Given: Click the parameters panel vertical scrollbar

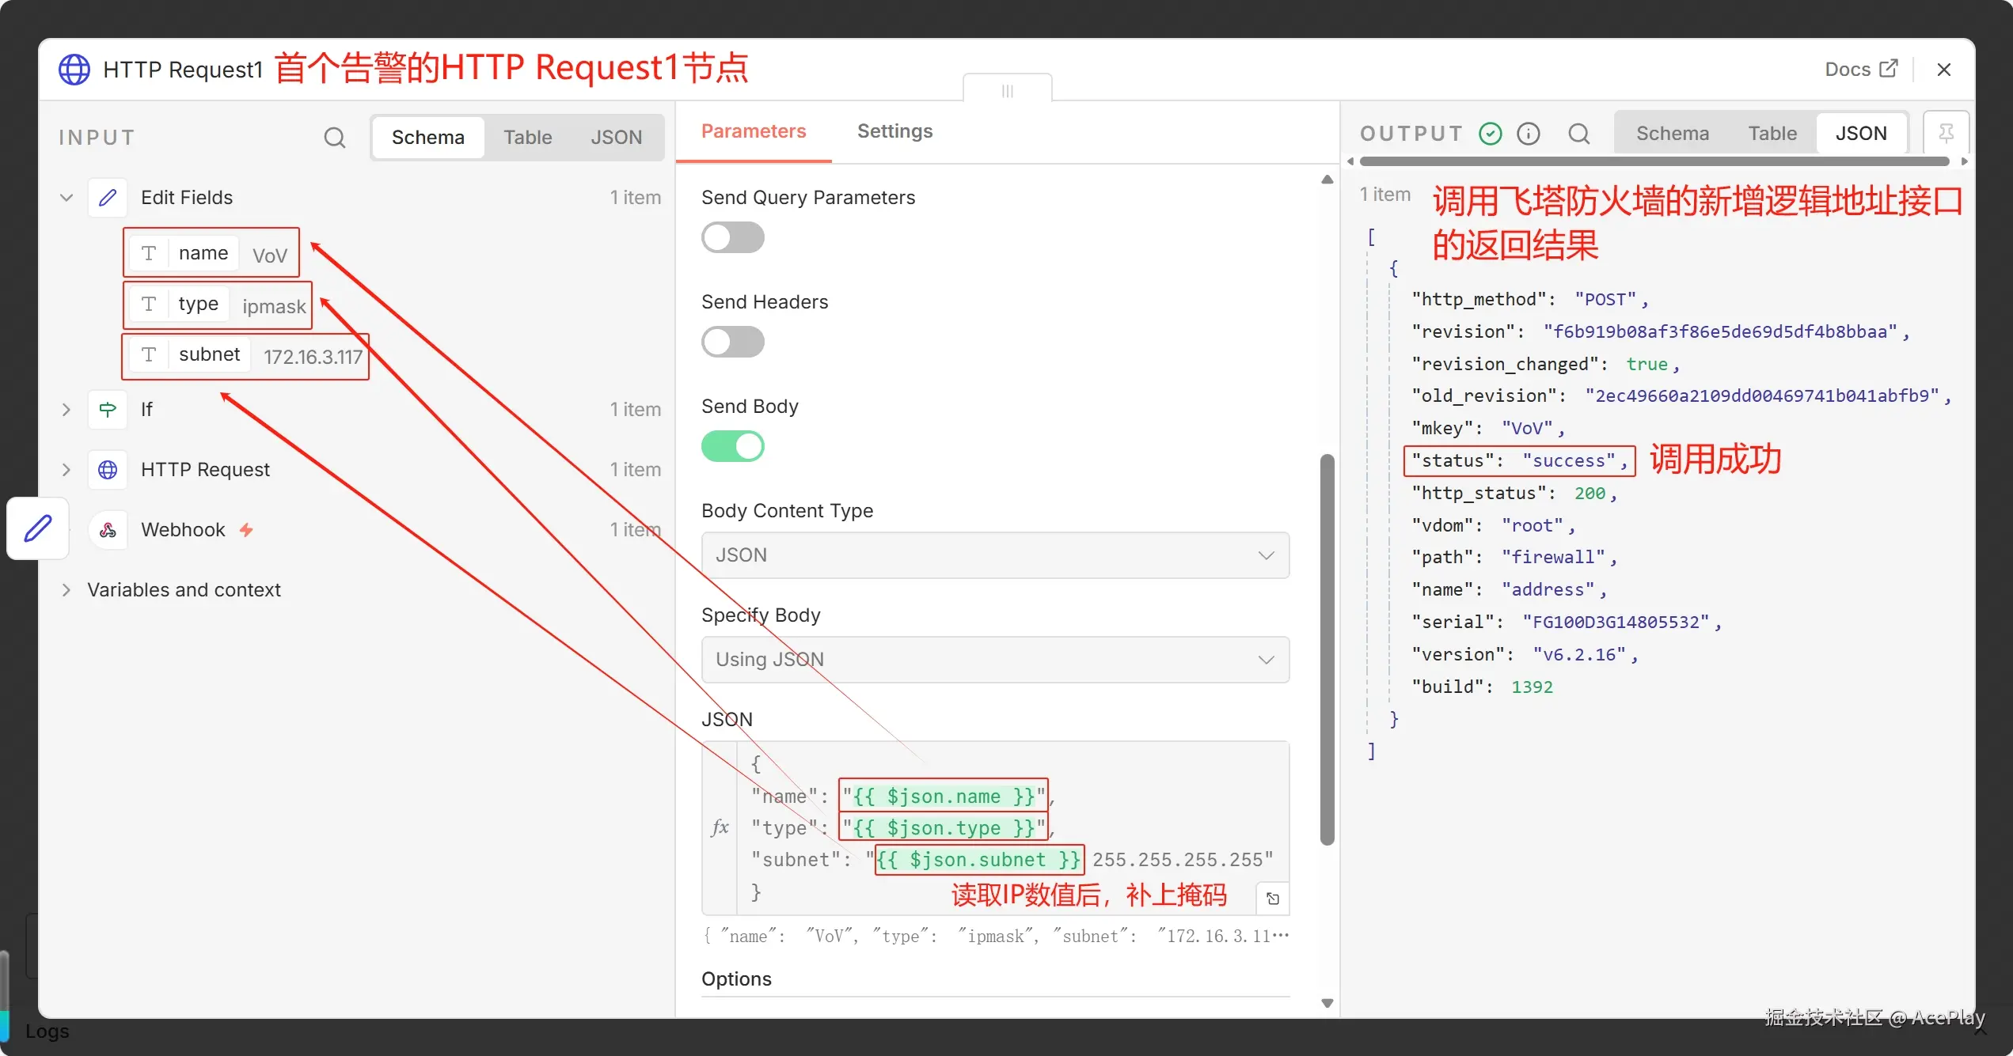Looking at the screenshot, I should 1327,649.
